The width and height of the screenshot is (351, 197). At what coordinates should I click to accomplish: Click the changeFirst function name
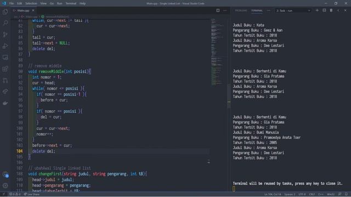tap(50, 174)
